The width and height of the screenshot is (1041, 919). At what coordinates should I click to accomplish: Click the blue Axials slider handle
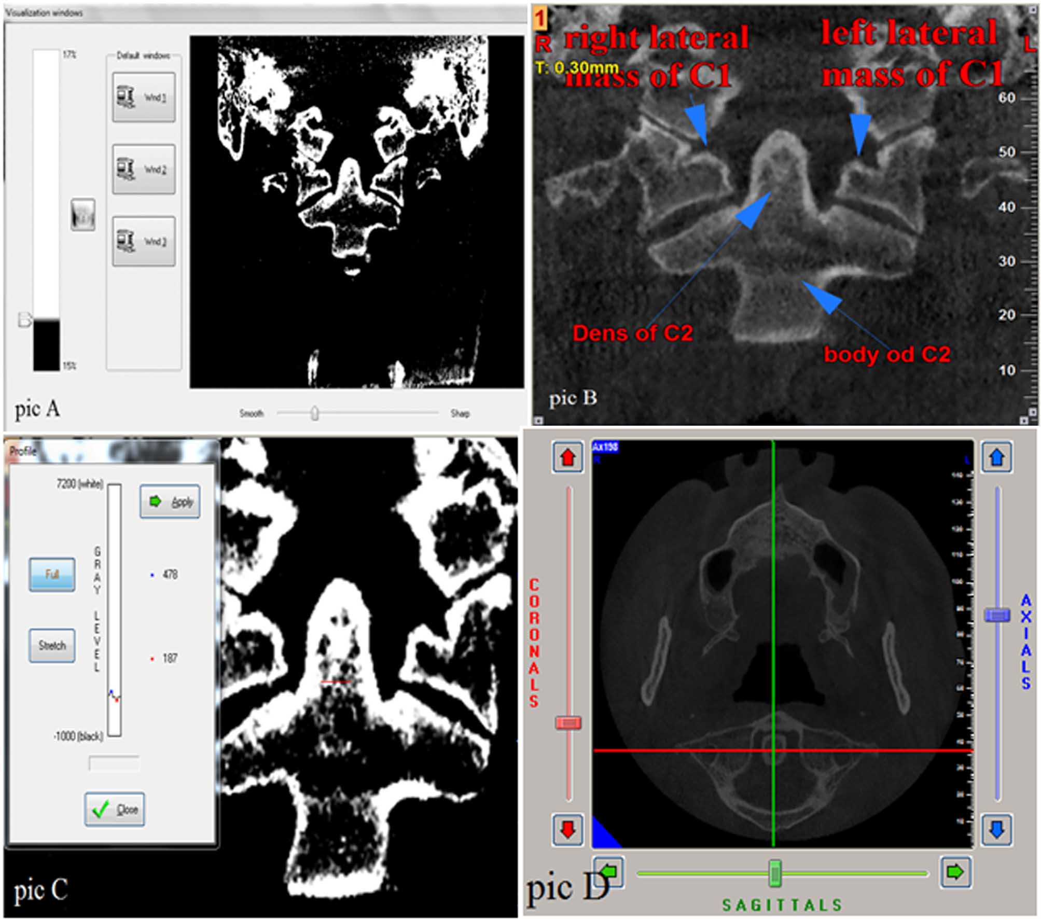pyautogui.click(x=997, y=615)
